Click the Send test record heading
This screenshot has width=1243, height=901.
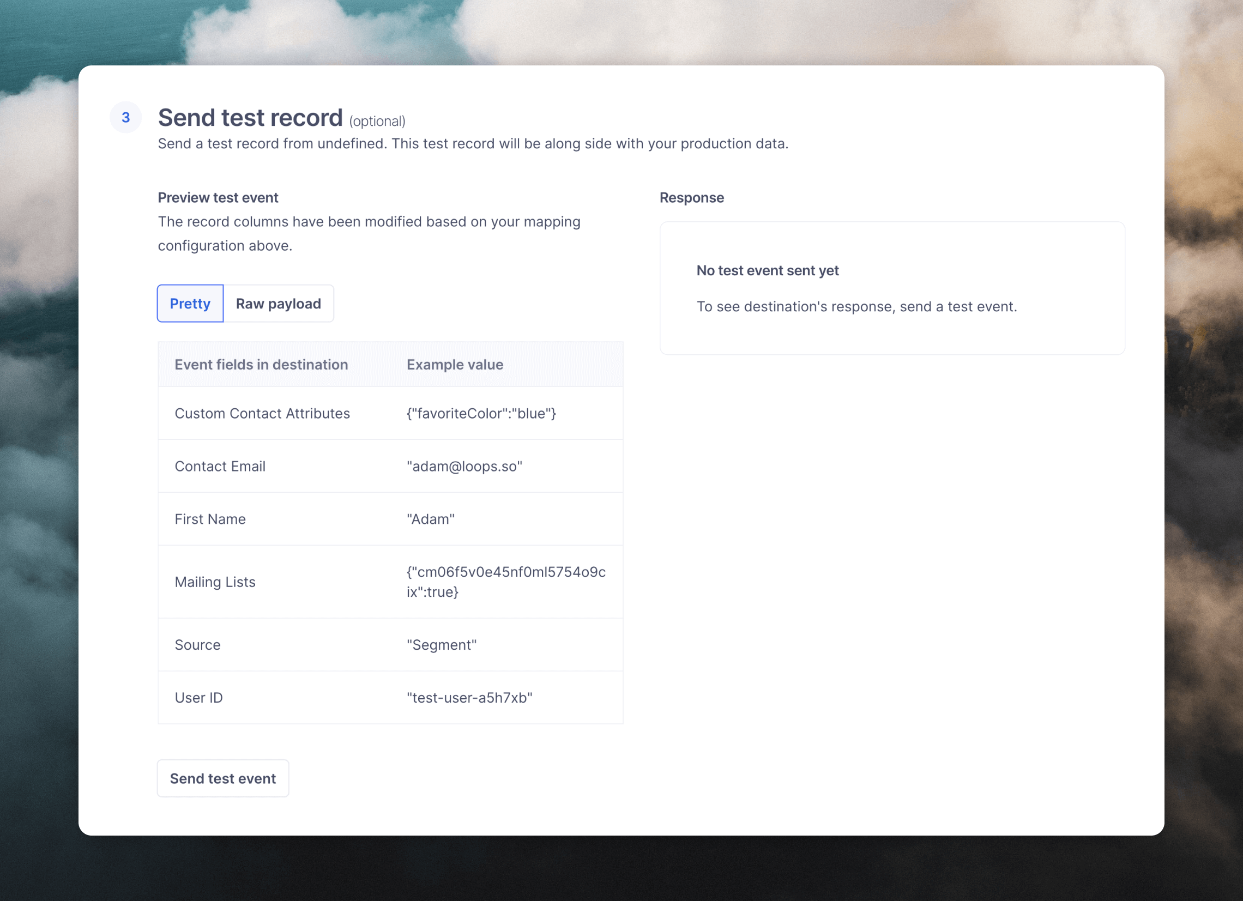(x=250, y=118)
